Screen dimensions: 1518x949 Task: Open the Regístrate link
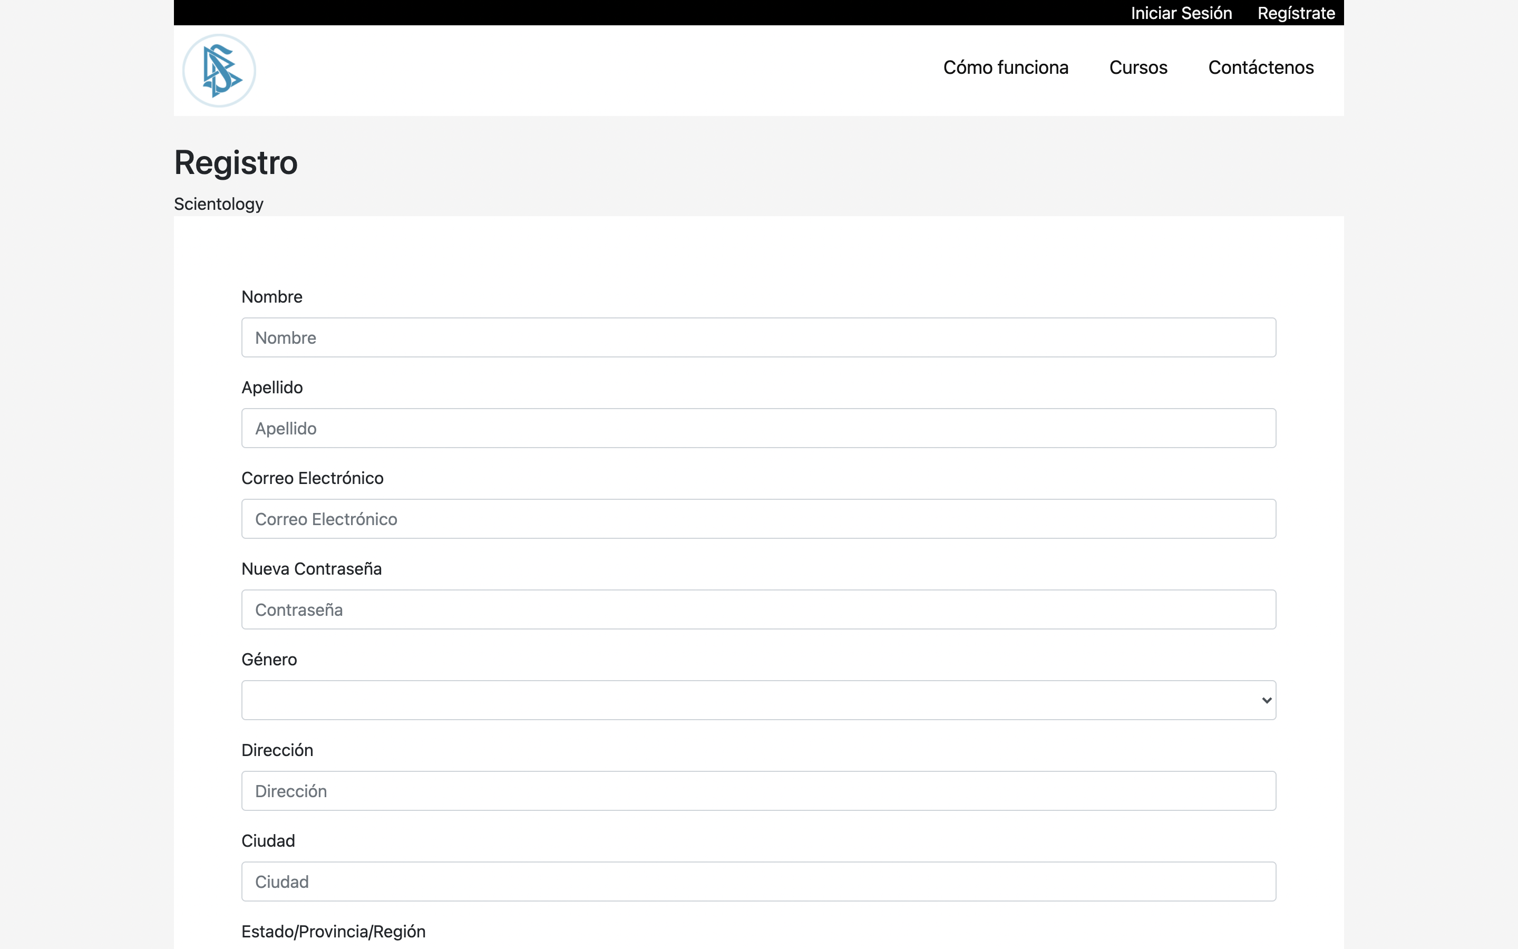tap(1296, 13)
